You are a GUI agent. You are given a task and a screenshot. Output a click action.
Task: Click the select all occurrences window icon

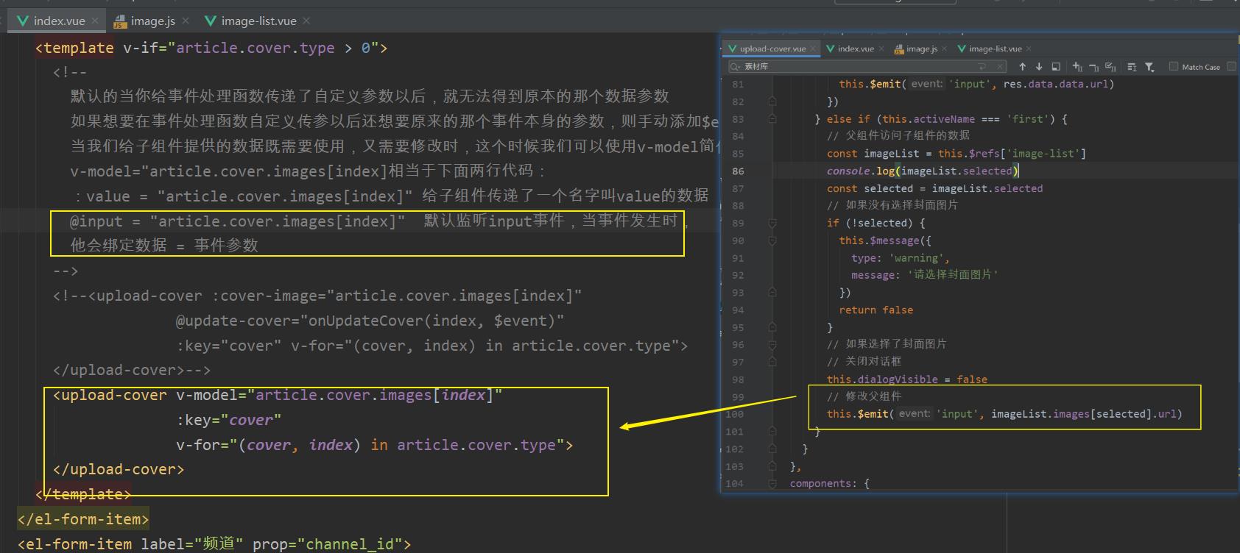pos(1056,66)
